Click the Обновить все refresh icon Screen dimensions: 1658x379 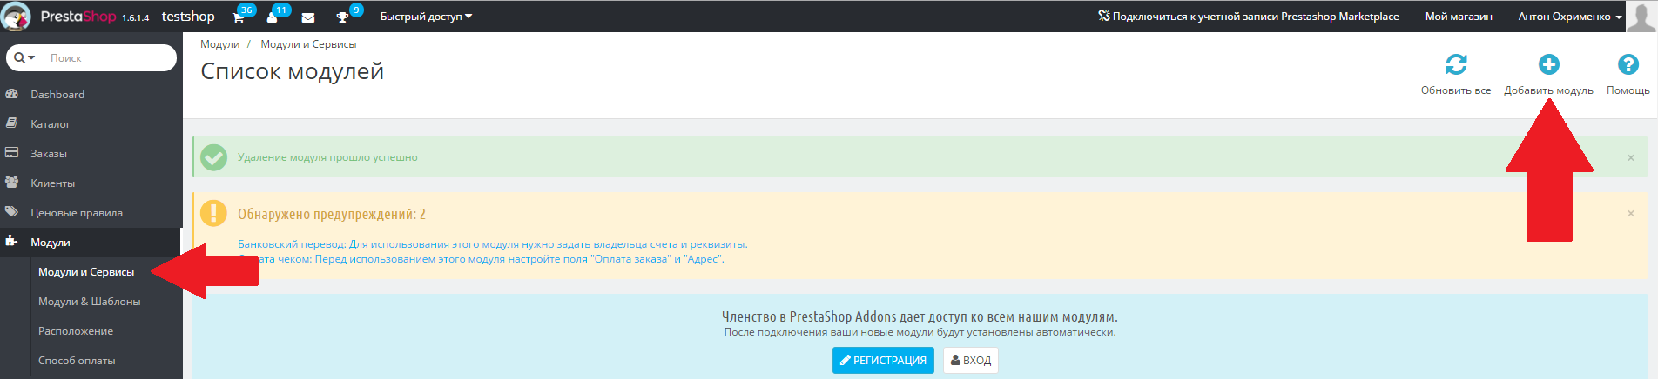point(1456,64)
